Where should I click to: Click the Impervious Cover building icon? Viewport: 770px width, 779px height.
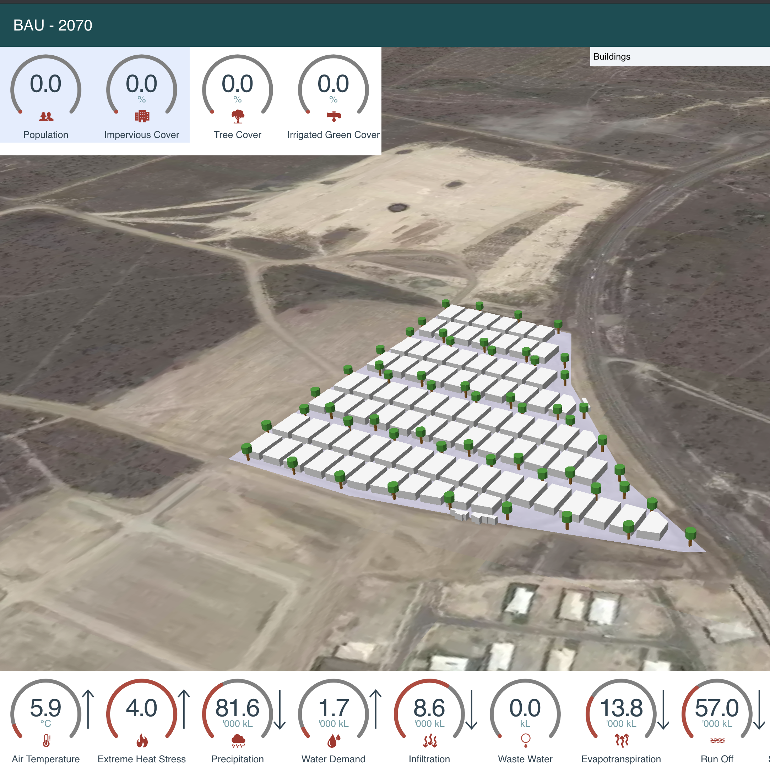142,116
